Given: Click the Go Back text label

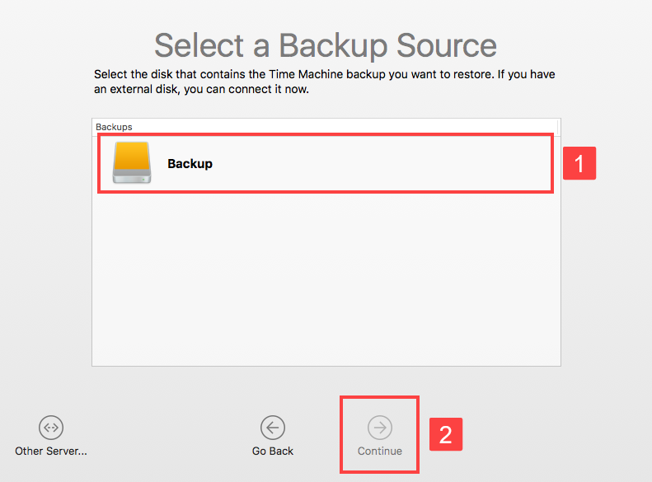Looking at the screenshot, I should [x=273, y=451].
